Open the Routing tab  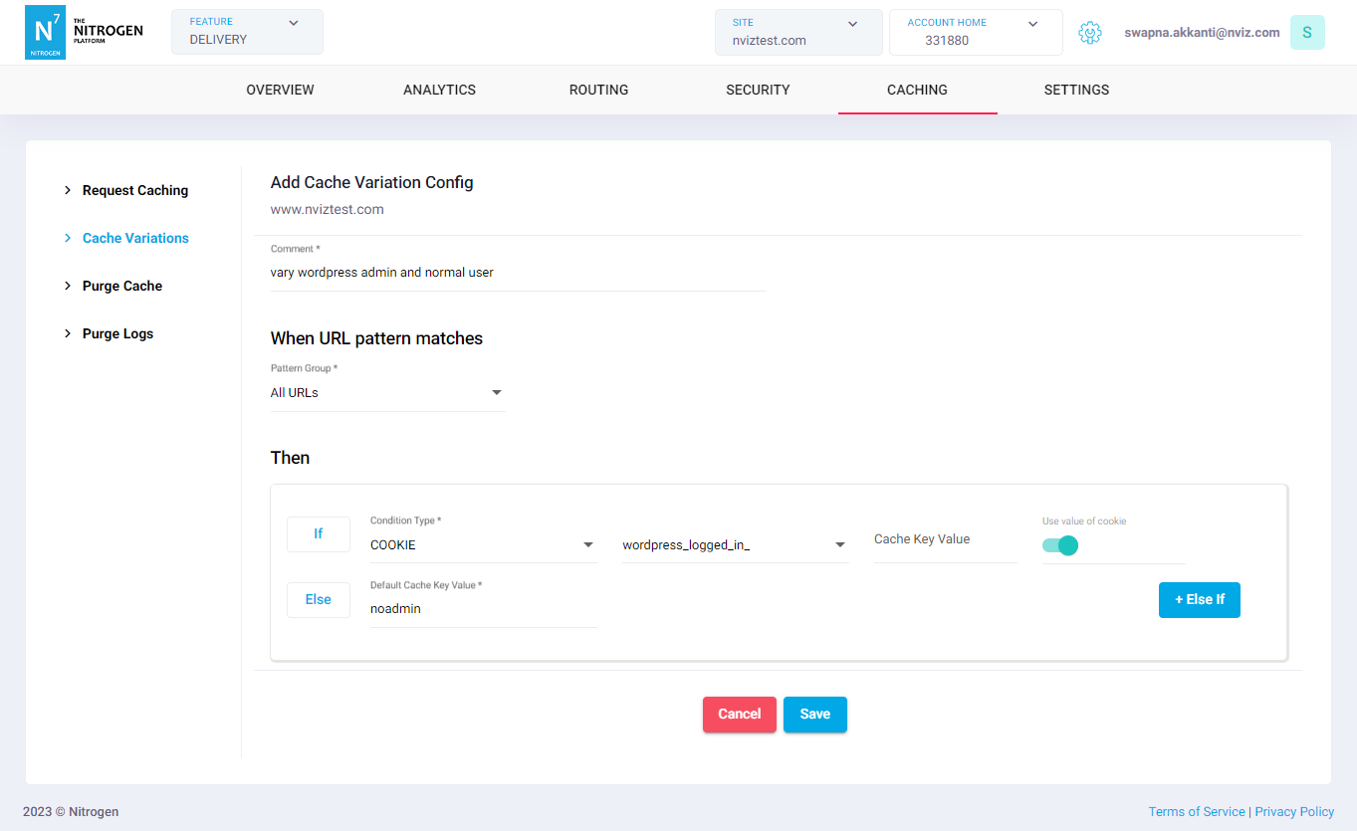[x=598, y=90]
